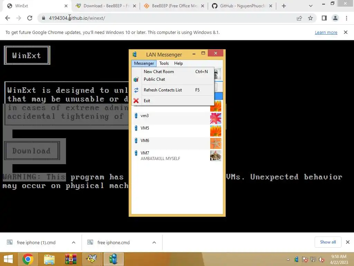The image size is (354, 266).
Task: Open Chrome from the taskbar
Action: tap(28, 259)
